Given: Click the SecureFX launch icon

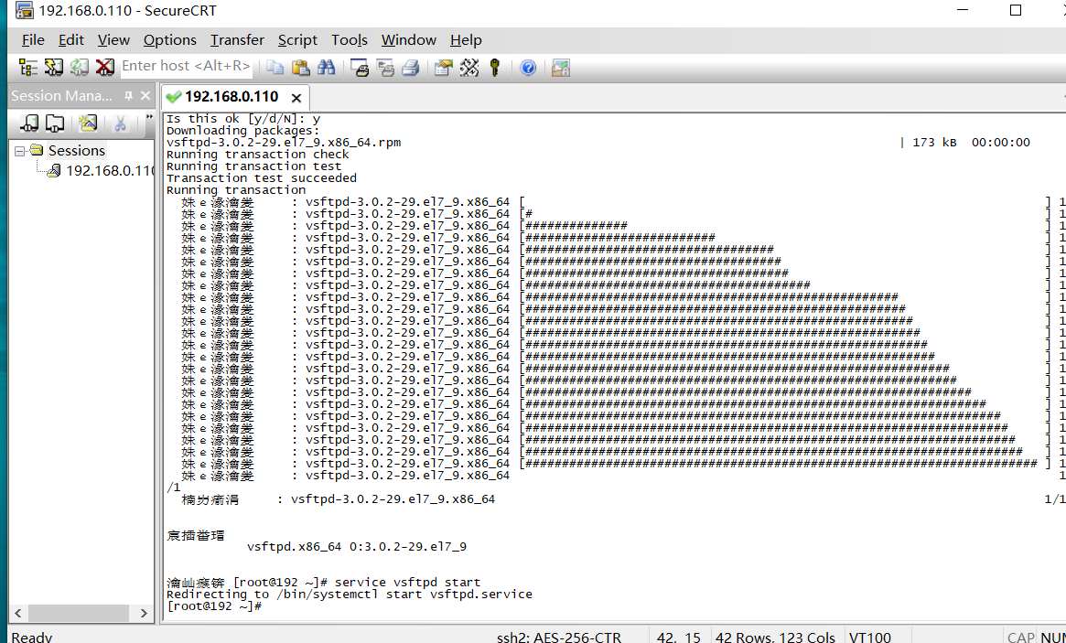Looking at the screenshot, I should [x=561, y=68].
